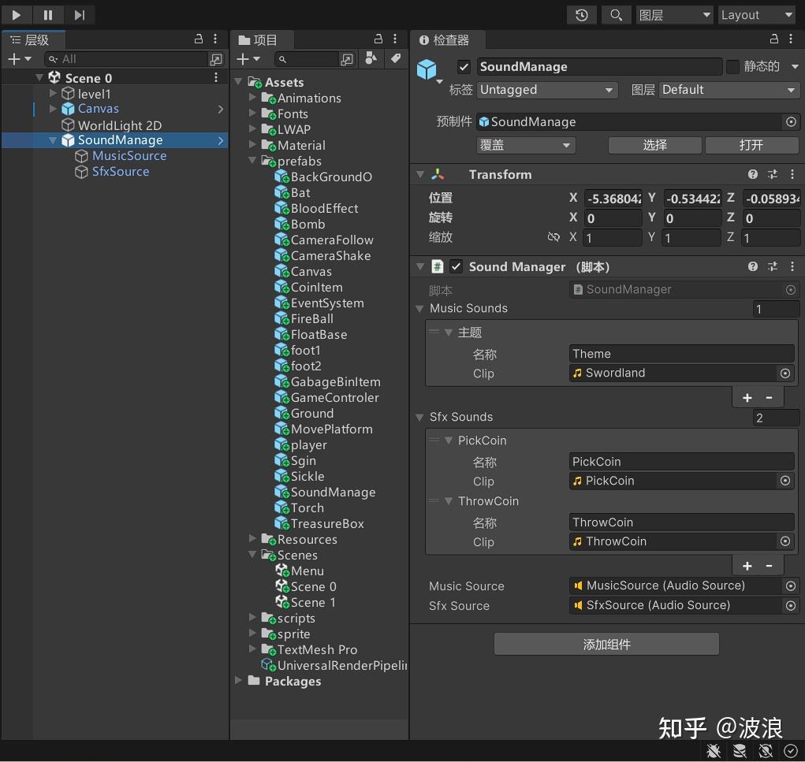Expand the Canvas object in Hierarchy
The width and height of the screenshot is (805, 762).
pyautogui.click(x=52, y=108)
